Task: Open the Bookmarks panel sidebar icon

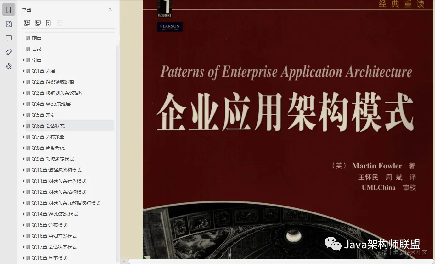Action: coord(8,10)
